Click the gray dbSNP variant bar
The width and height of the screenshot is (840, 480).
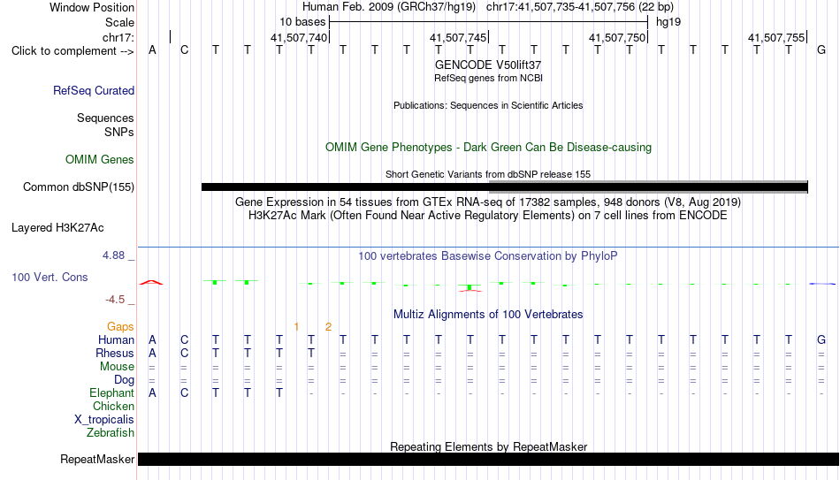click(x=648, y=187)
